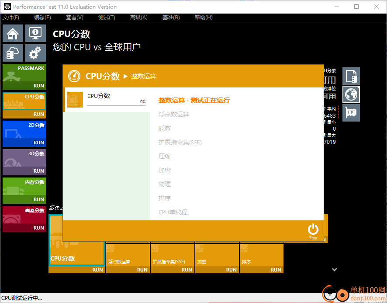Click the 浮点数运算 pending test item
387x303 pixels.
[x=174, y=114]
